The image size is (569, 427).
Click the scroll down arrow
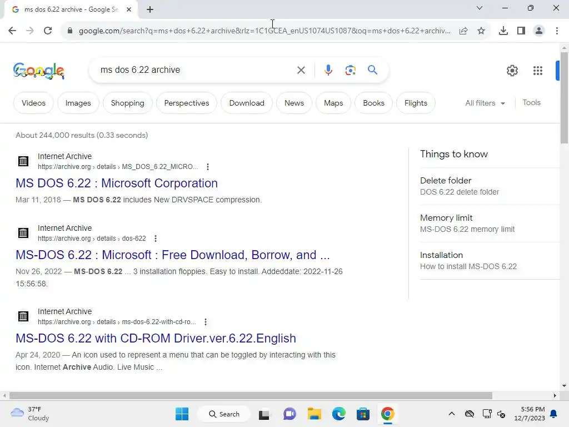pyautogui.click(x=564, y=386)
